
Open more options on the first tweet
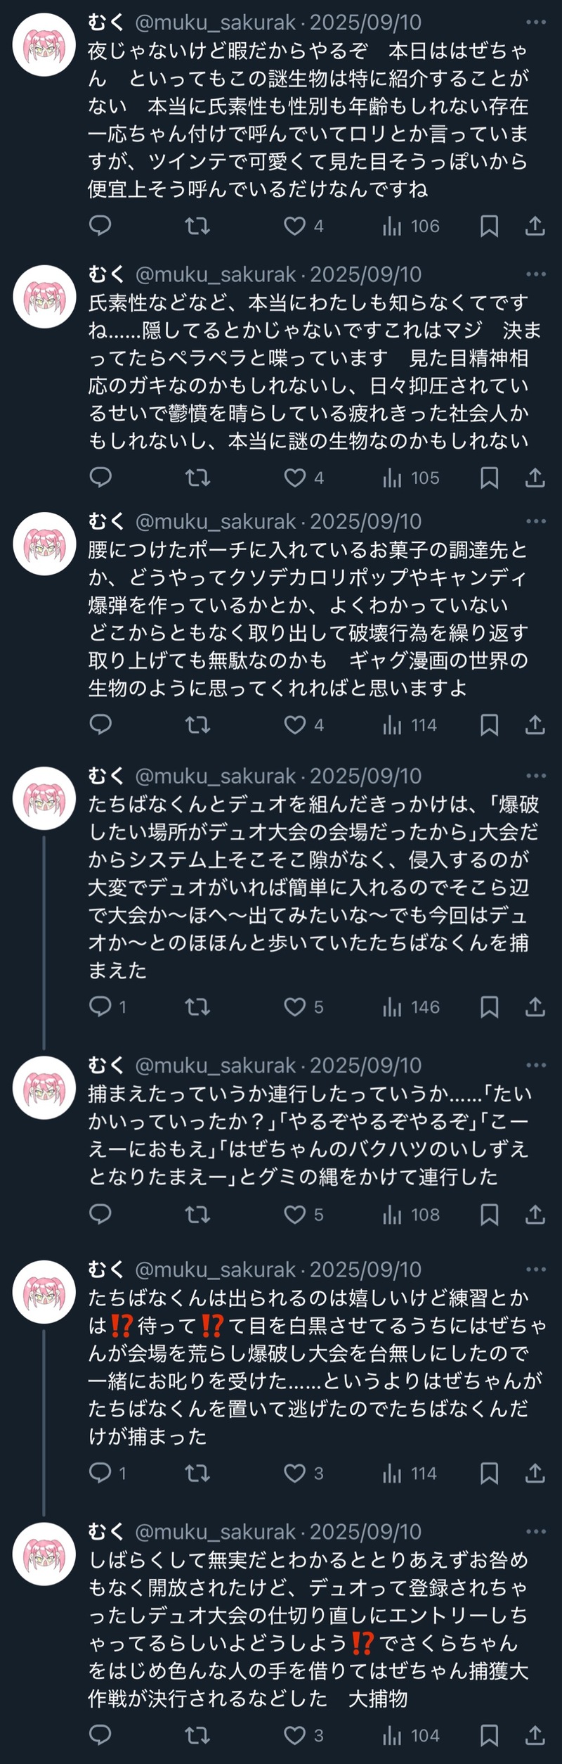[x=535, y=23]
